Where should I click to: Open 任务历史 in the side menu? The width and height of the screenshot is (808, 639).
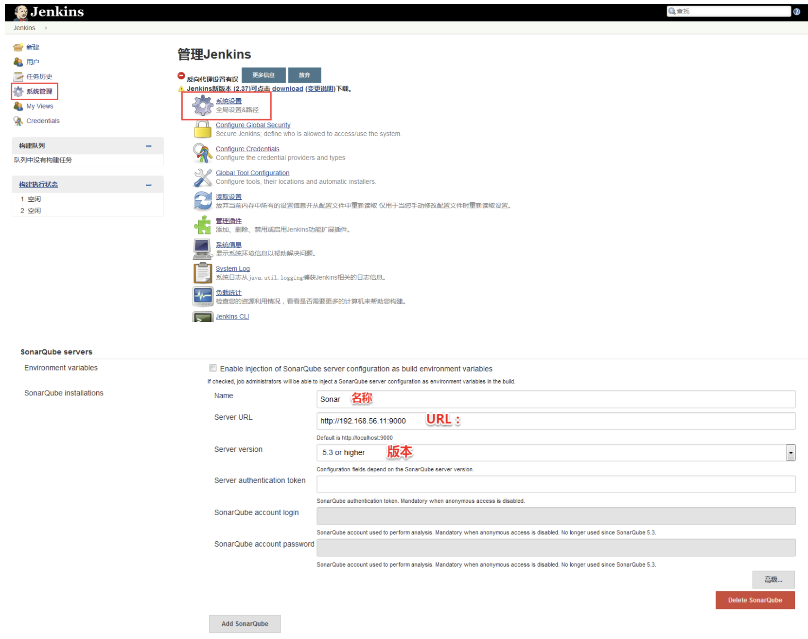pyautogui.click(x=39, y=76)
